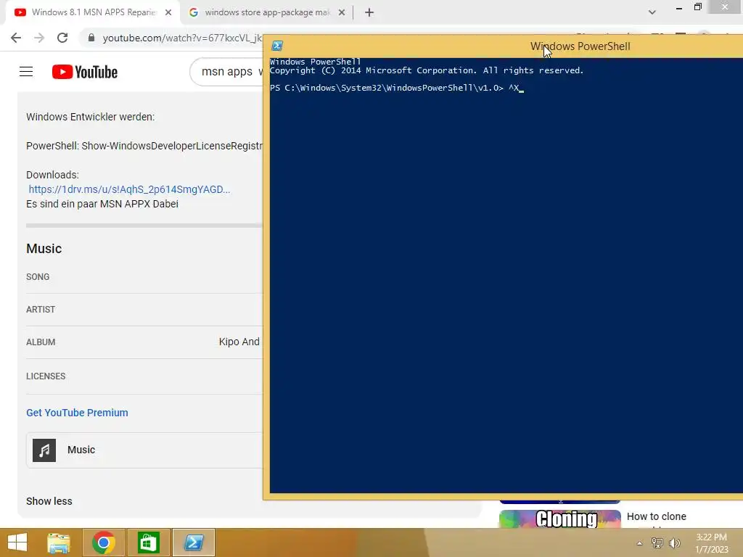Minimize the Chrome window
Image resolution: width=743 pixels, height=557 pixels.
click(x=679, y=8)
